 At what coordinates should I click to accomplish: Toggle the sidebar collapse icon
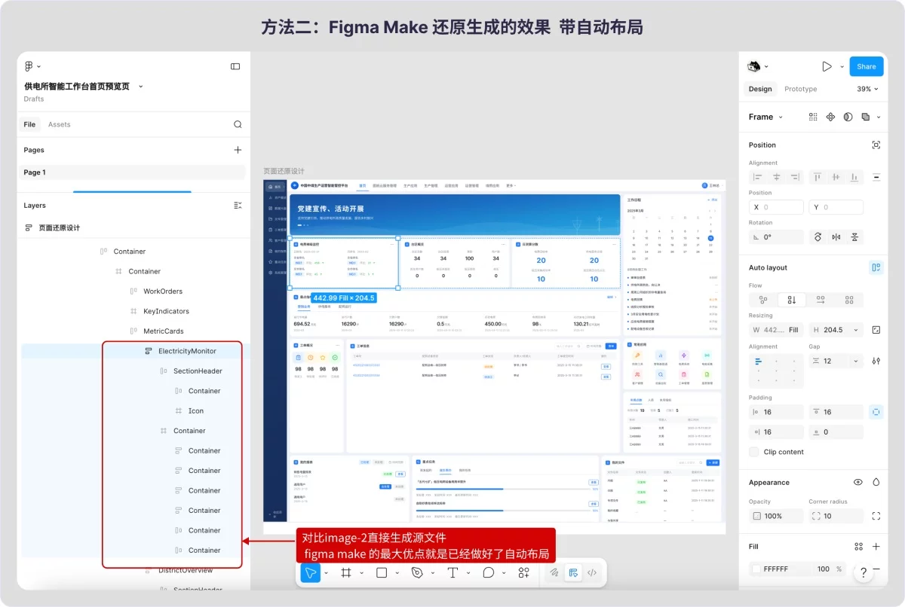235,66
